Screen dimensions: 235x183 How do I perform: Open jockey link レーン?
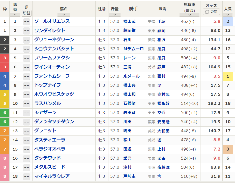pyautogui.click(x=129, y=58)
